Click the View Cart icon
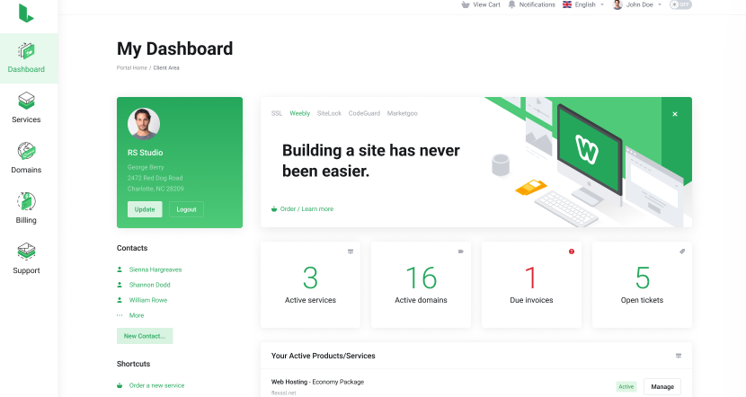The image size is (746, 397). pos(465,4)
